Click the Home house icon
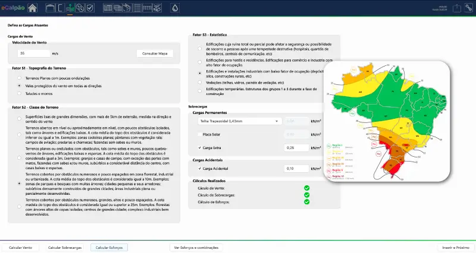The width and height of the screenshot is (476, 253). (33, 8)
